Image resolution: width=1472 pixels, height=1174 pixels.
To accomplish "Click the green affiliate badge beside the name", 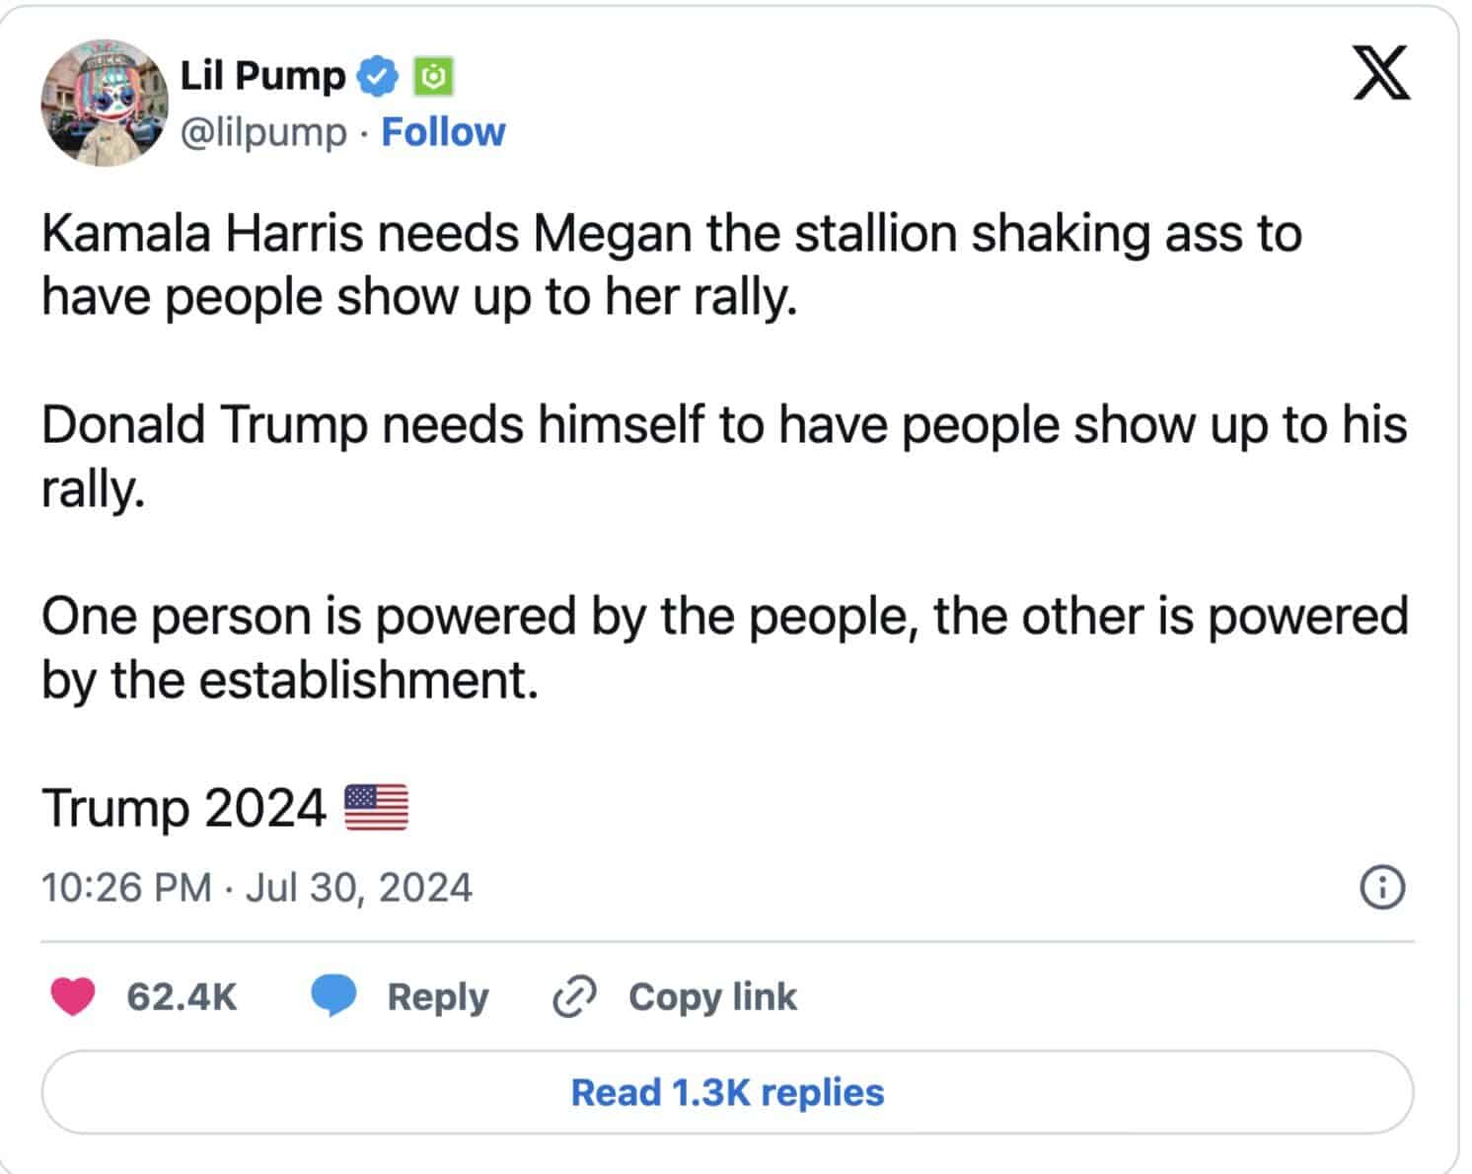I will click(x=432, y=76).
